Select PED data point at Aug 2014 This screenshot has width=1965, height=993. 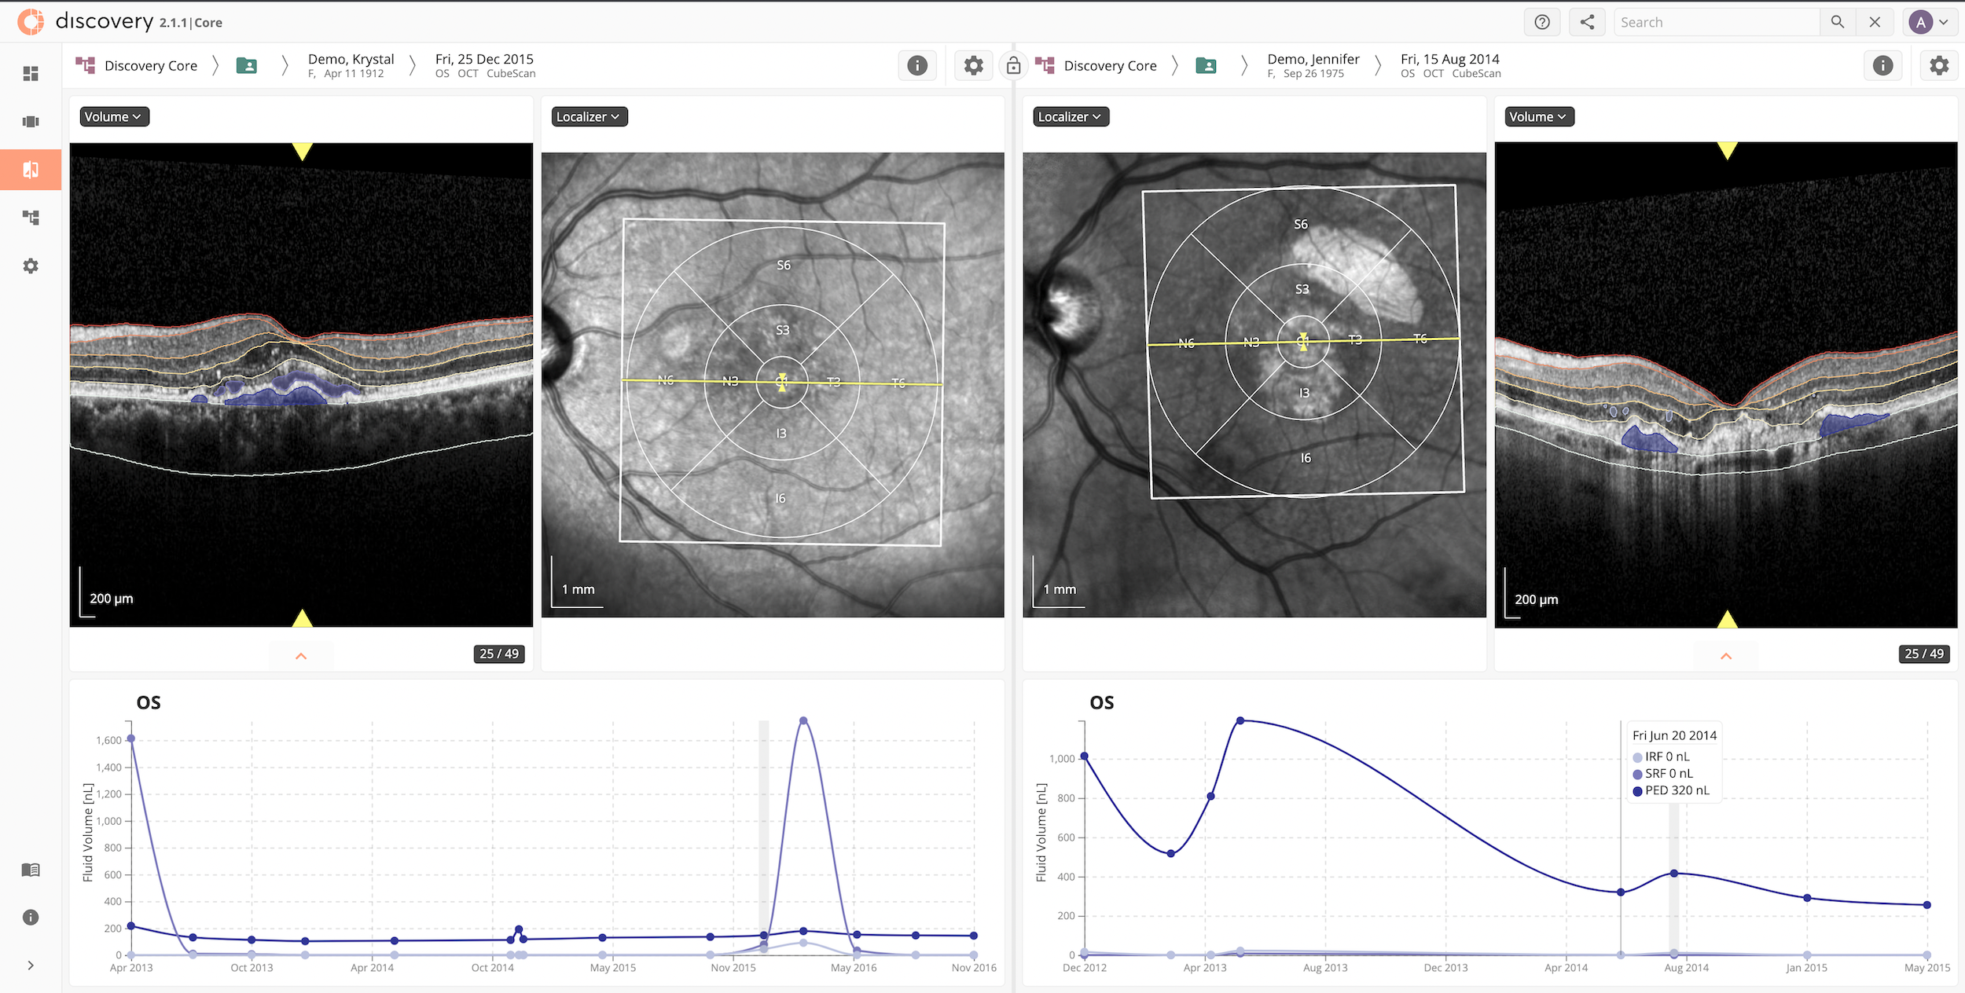click(1674, 873)
